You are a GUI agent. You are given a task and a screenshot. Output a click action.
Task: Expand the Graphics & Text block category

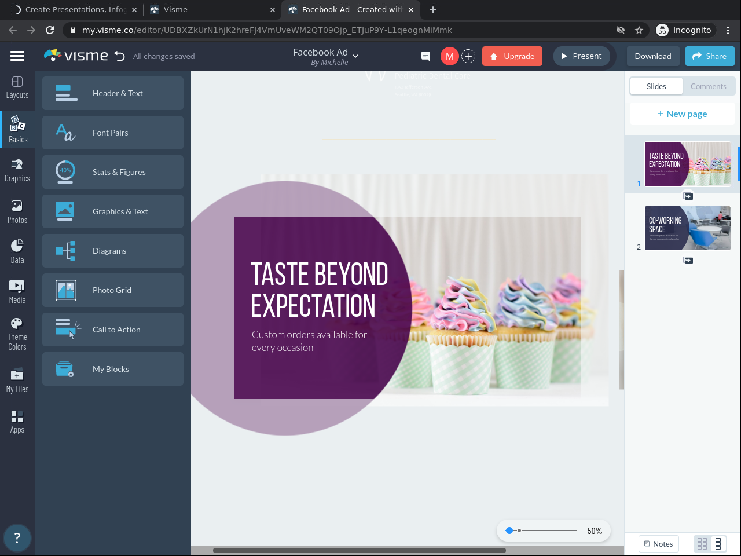(x=113, y=211)
